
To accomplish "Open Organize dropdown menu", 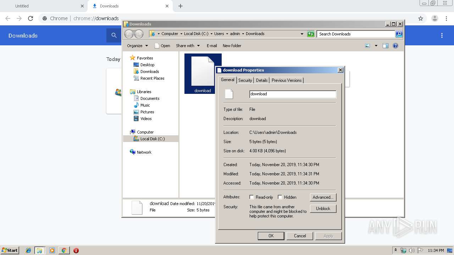I will tap(137, 46).
